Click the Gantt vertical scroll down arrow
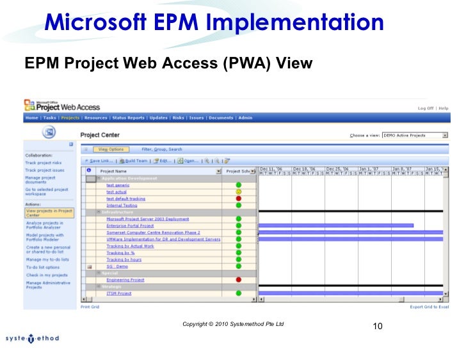 click(x=446, y=294)
